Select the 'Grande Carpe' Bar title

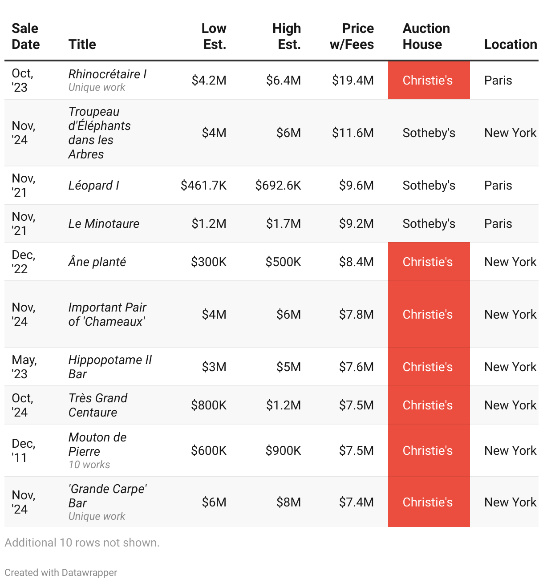tap(107, 496)
